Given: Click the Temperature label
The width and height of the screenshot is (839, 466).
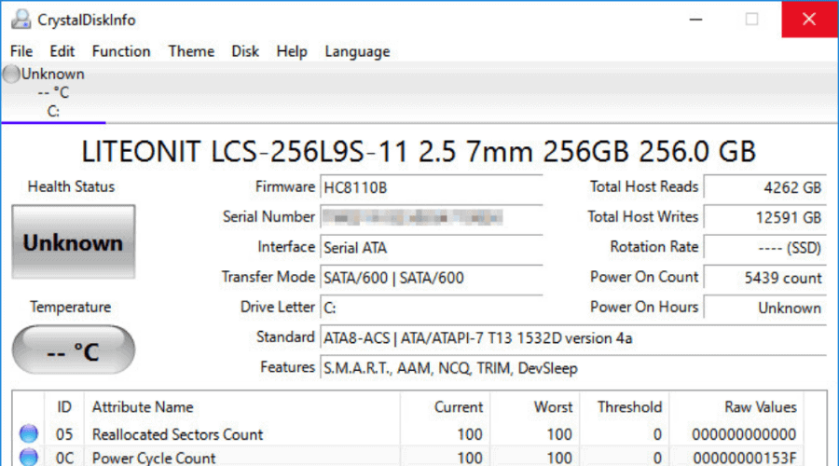Looking at the screenshot, I should click(71, 308).
